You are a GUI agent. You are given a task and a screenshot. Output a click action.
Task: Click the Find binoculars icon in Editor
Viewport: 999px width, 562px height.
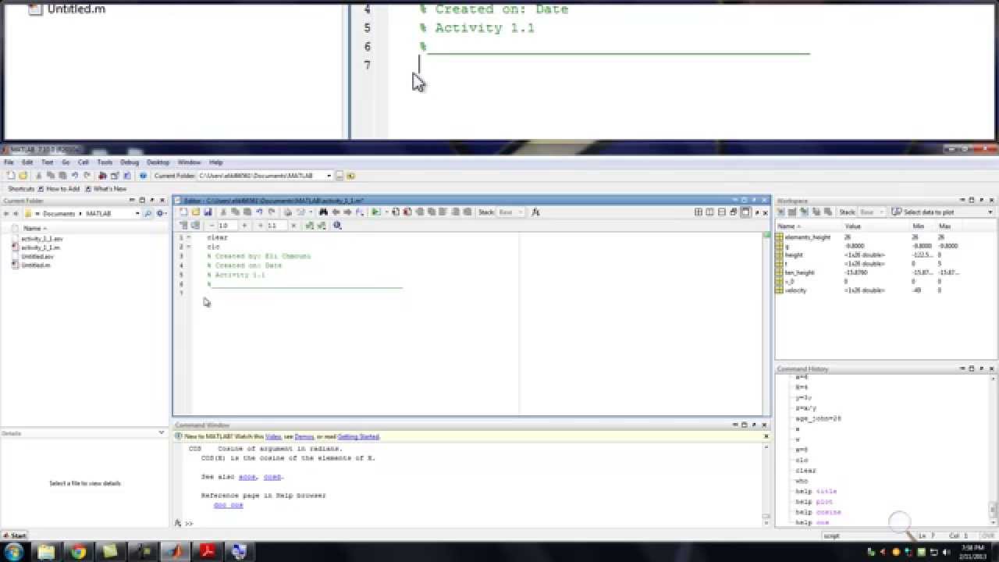tap(323, 212)
